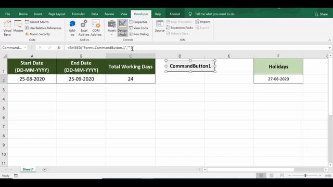
Task: Open the Page Layout tab
Action: tap(57, 14)
